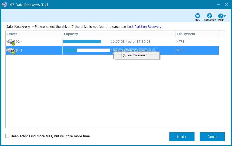Screen dimensions: 232x146
Task: Close the M3 Data Recovery window
Action: click(226, 5)
